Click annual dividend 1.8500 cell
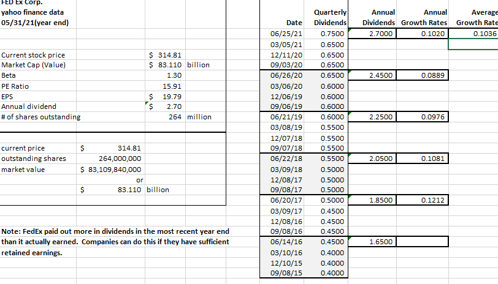 click(372, 200)
